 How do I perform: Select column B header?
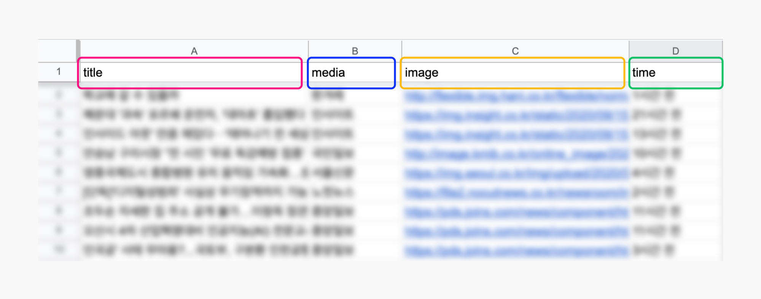pyautogui.click(x=355, y=51)
